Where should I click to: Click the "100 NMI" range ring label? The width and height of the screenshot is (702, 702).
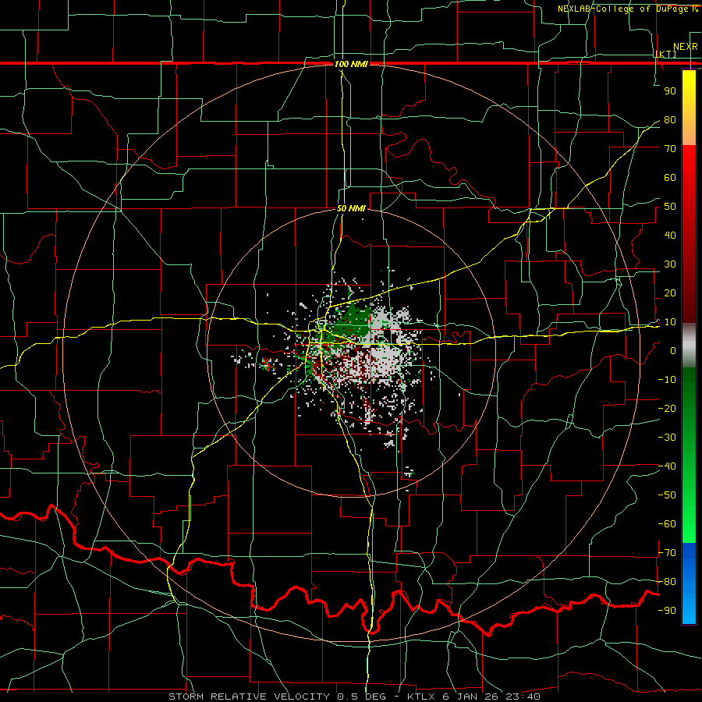351,64
